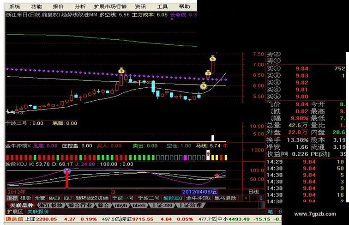Open the 浙江板块 tab
The width and height of the screenshot is (349, 225).
(x=51, y=205)
